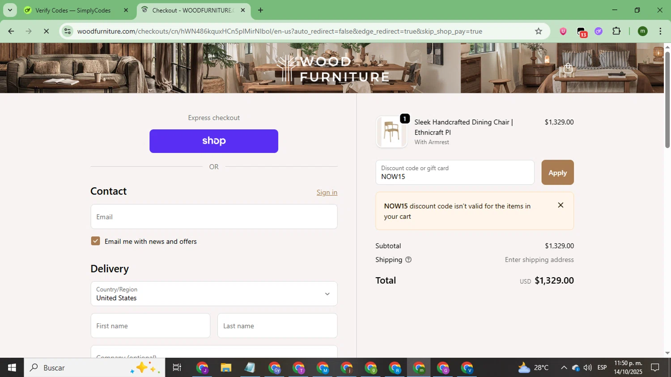Click the address bar URL
Image resolution: width=671 pixels, height=377 pixels.
pos(280,31)
